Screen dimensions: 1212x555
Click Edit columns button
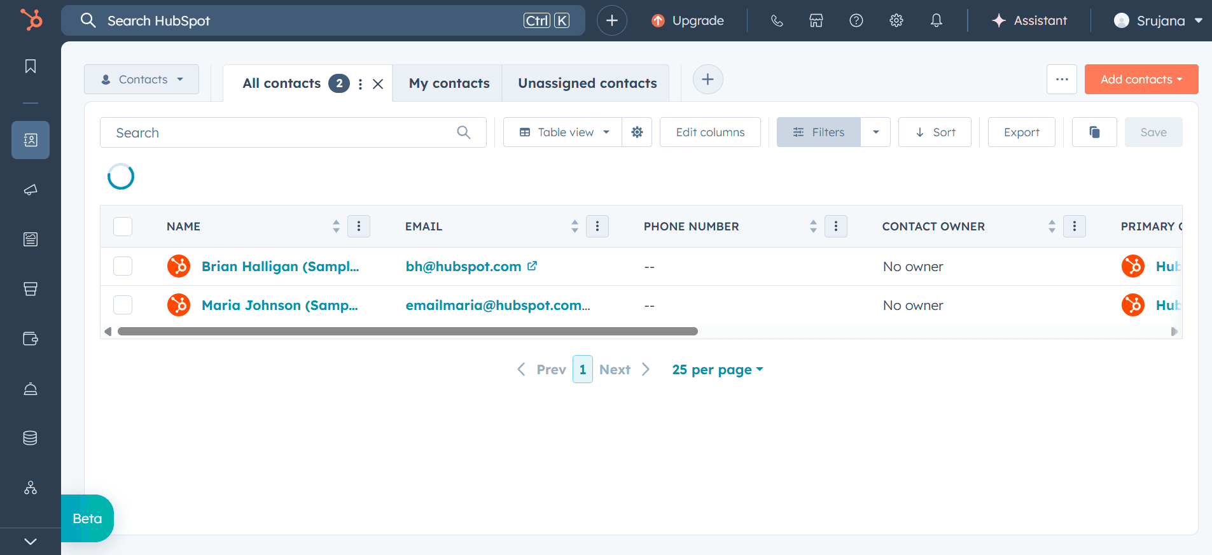tap(710, 132)
